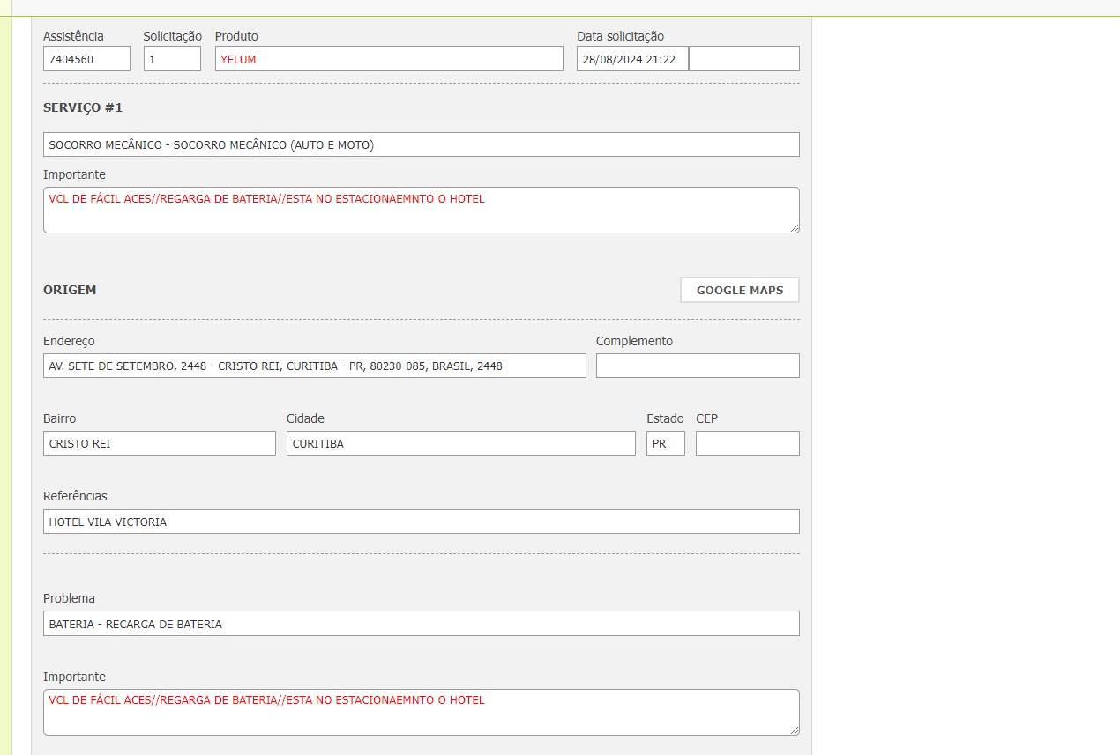Click the Estado field showing PR
Viewport: 1120px width, 755px height.
click(665, 443)
